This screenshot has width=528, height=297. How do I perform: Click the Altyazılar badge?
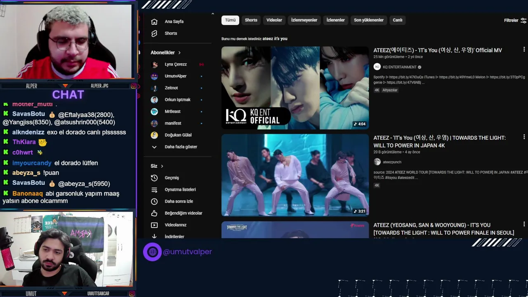(x=390, y=90)
